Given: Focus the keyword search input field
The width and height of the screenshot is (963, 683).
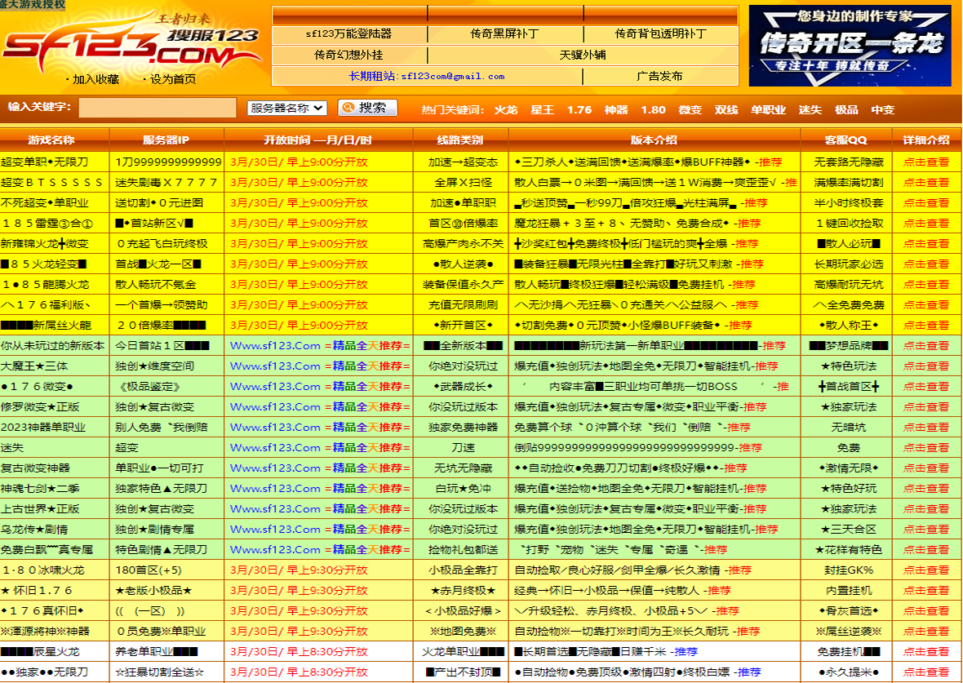Looking at the screenshot, I should pos(158,108).
